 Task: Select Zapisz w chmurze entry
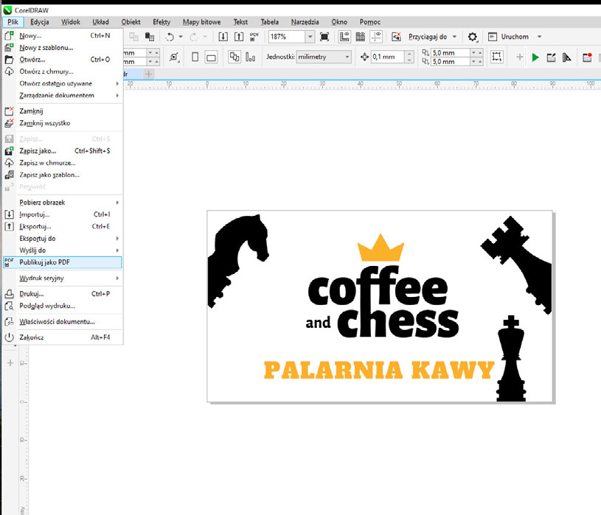tap(63, 163)
